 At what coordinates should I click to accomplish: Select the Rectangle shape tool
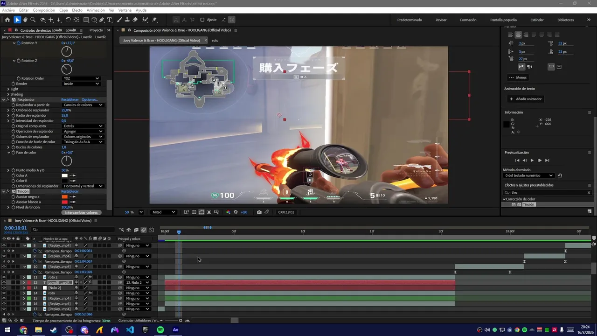86,20
